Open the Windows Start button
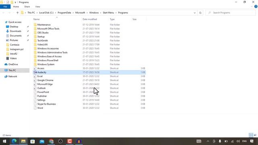 pos(4,141)
